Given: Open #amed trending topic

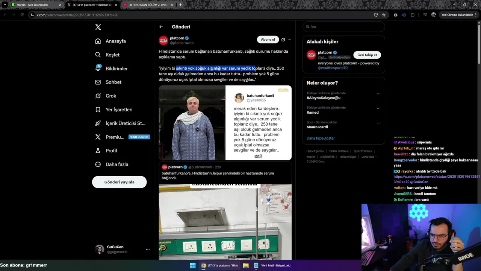Looking at the screenshot, I should [x=313, y=113].
